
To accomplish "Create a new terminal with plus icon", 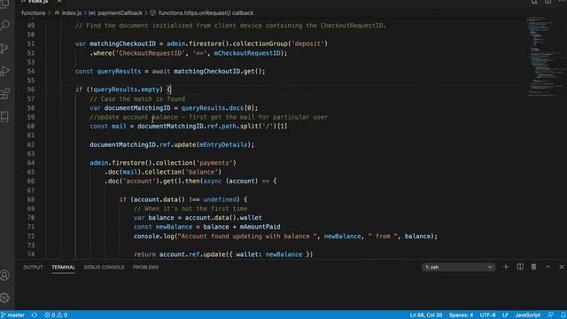I will pyautogui.click(x=506, y=267).
